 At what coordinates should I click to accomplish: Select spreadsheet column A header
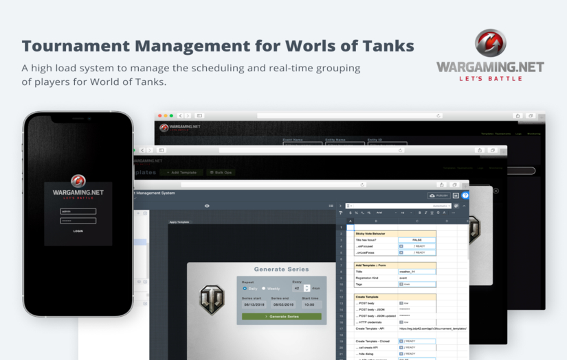[x=350, y=221]
